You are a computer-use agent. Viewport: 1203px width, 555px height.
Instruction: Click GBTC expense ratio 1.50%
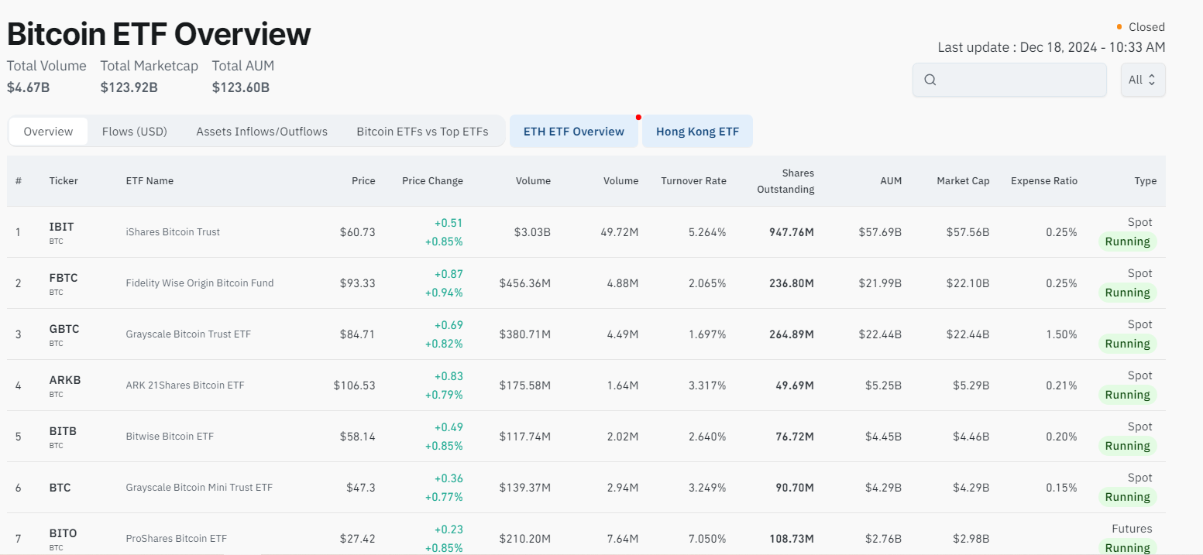[1060, 334]
